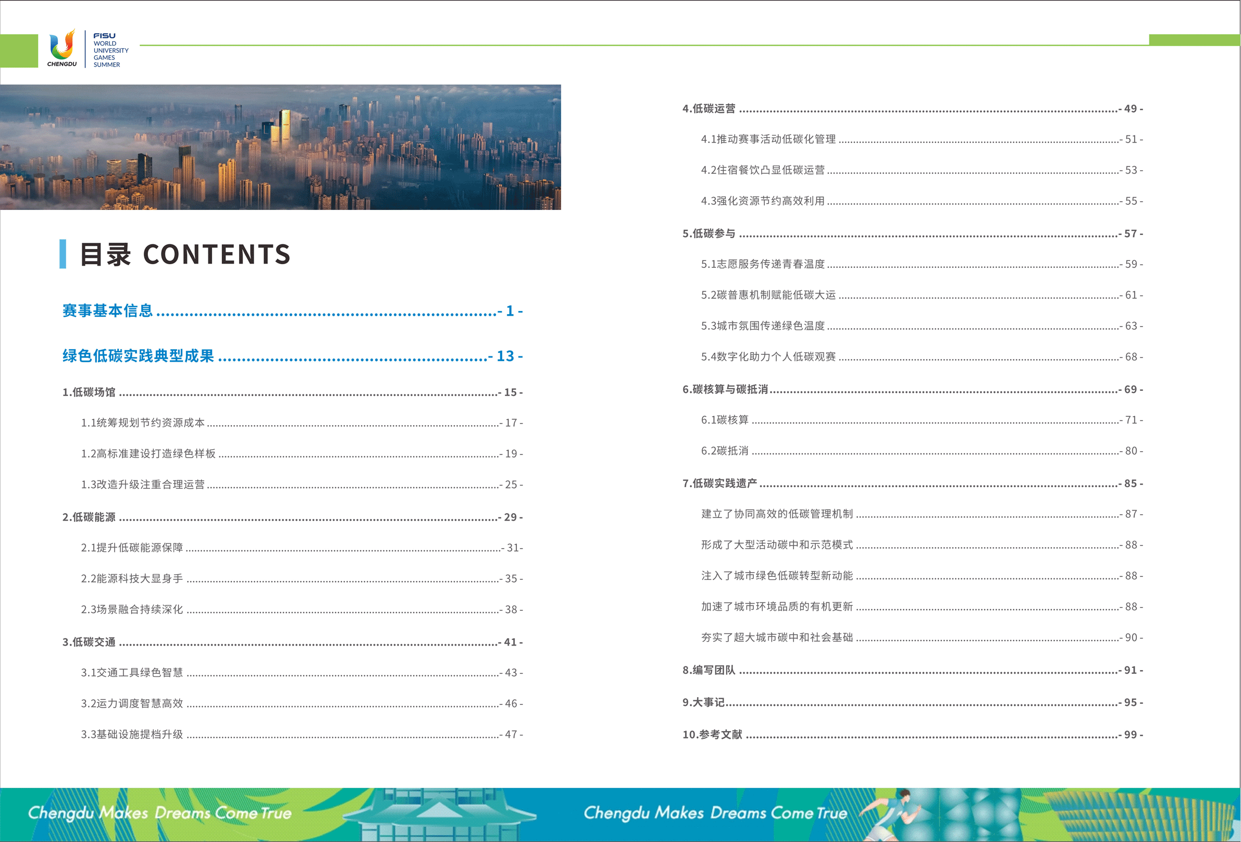Viewport: 1241px width, 842px height.
Task: Open the 赛事基本信息 contents entry
Action: [292, 310]
